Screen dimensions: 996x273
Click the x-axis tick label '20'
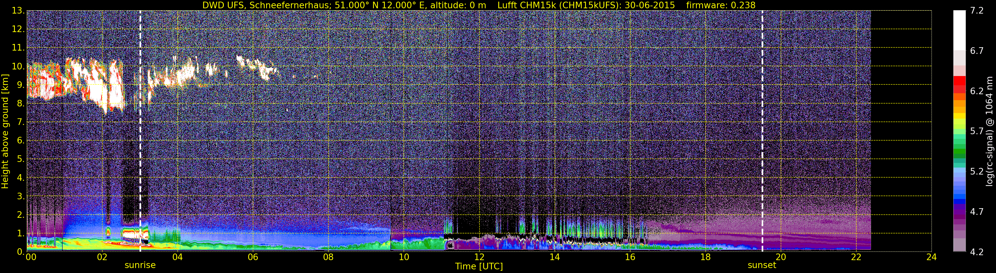(781, 257)
